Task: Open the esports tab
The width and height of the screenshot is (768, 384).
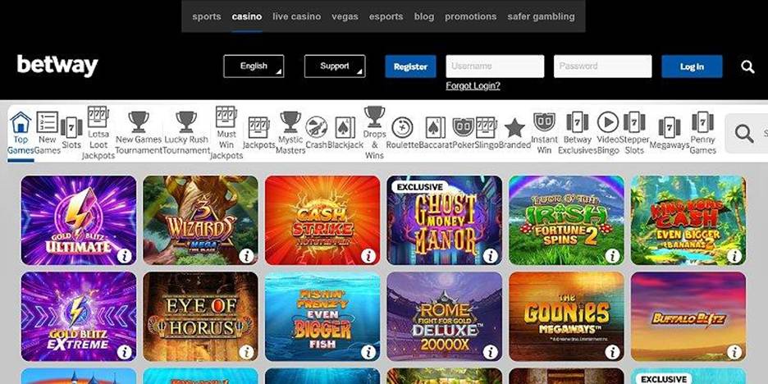Action: 386,16
